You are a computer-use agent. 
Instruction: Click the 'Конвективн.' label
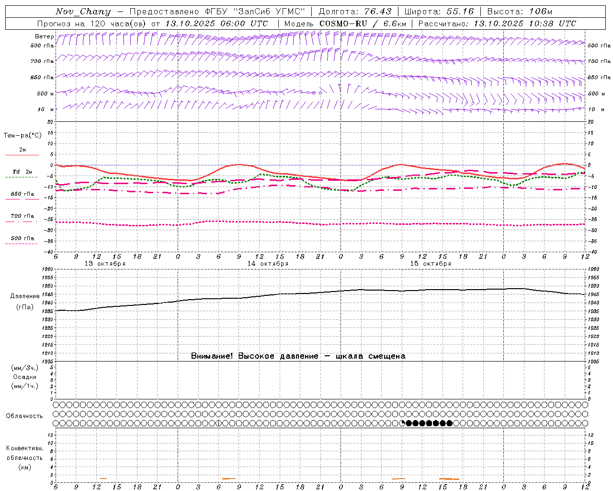[x=25, y=448]
